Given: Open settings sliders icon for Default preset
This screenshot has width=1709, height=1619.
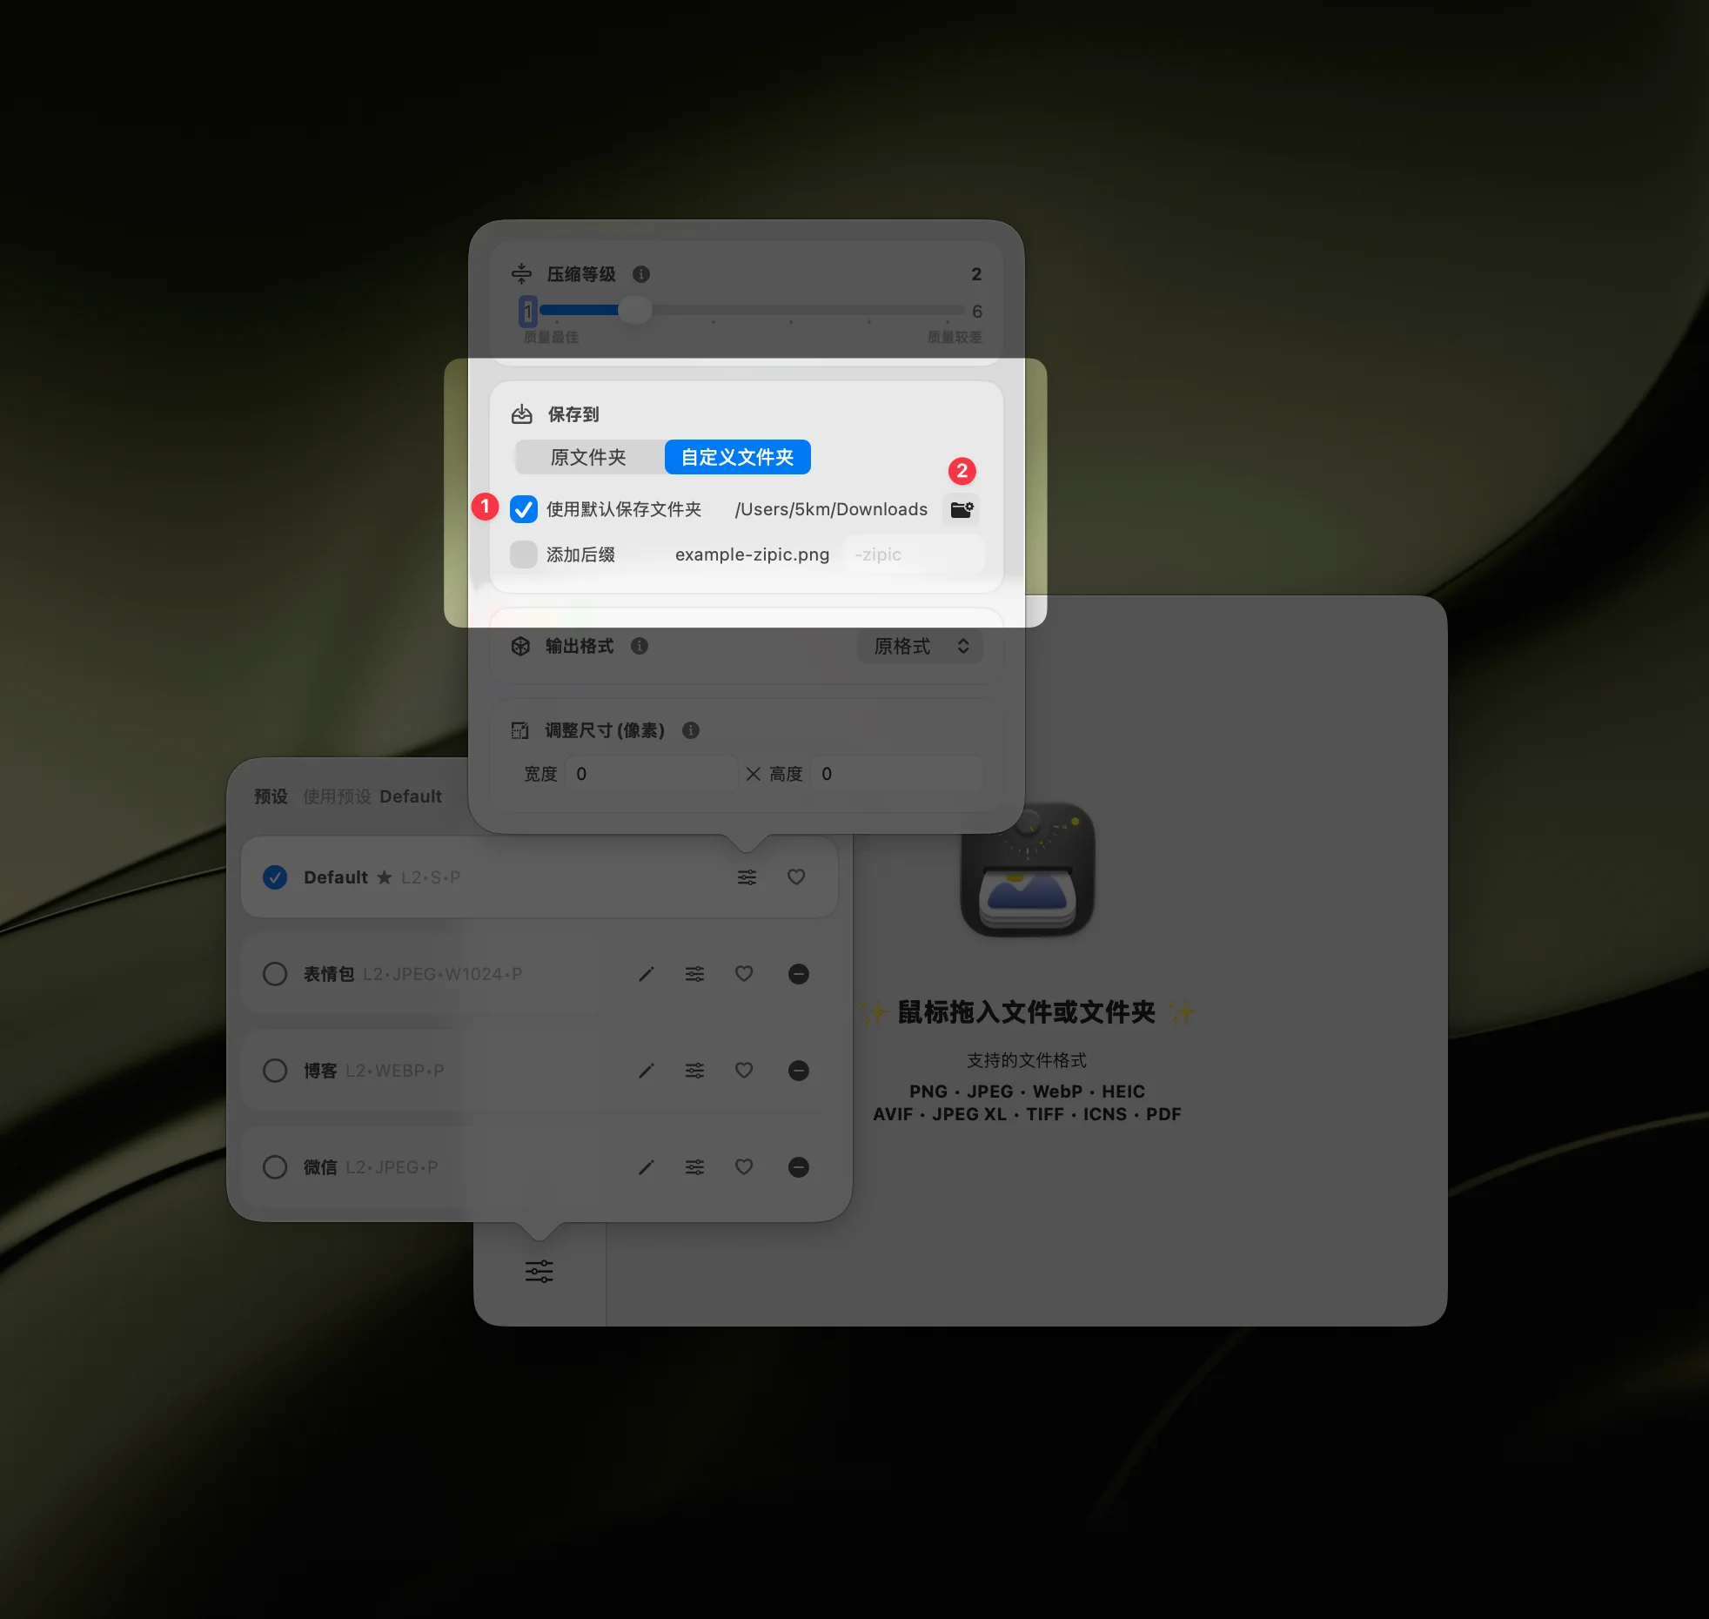Looking at the screenshot, I should click(x=747, y=877).
